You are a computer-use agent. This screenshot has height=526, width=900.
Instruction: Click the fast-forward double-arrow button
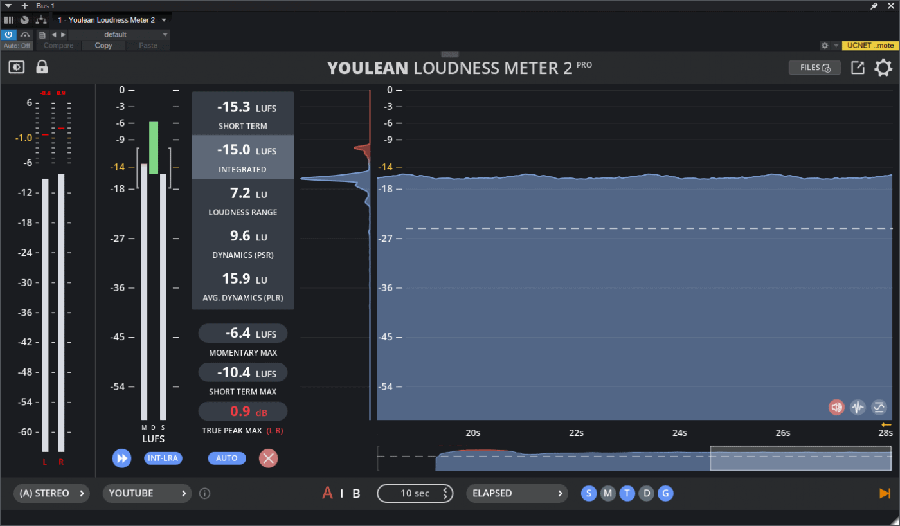[122, 458]
